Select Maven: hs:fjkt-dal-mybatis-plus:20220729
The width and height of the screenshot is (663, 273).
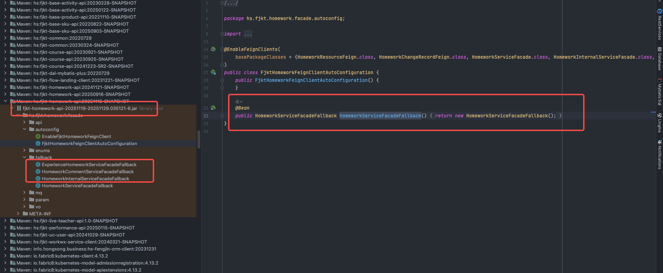point(63,73)
